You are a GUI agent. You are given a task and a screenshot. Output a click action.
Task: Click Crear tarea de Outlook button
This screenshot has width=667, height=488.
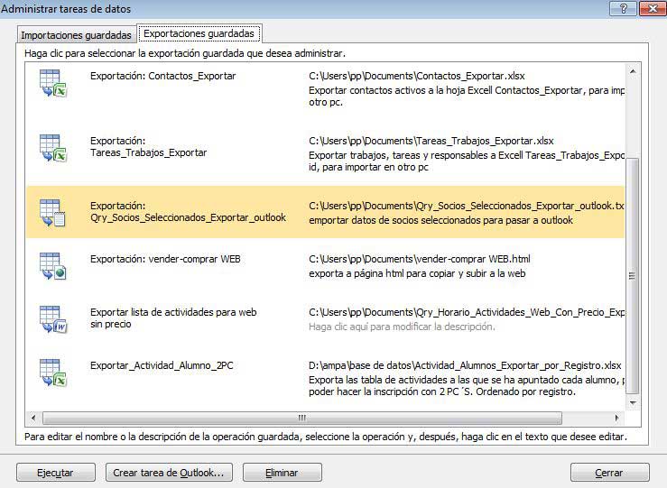168,473
